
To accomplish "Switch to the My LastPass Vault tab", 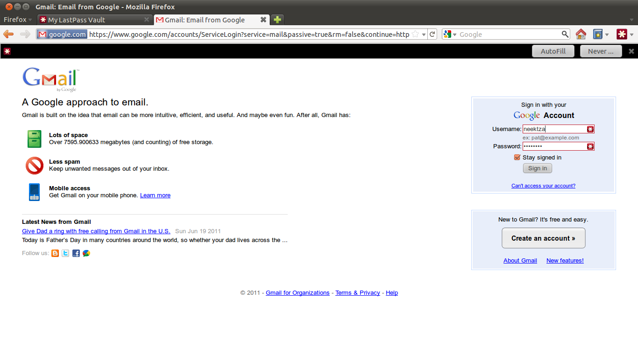I will 94,20.
